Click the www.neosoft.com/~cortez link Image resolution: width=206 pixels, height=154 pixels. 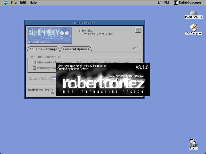coord(126,76)
